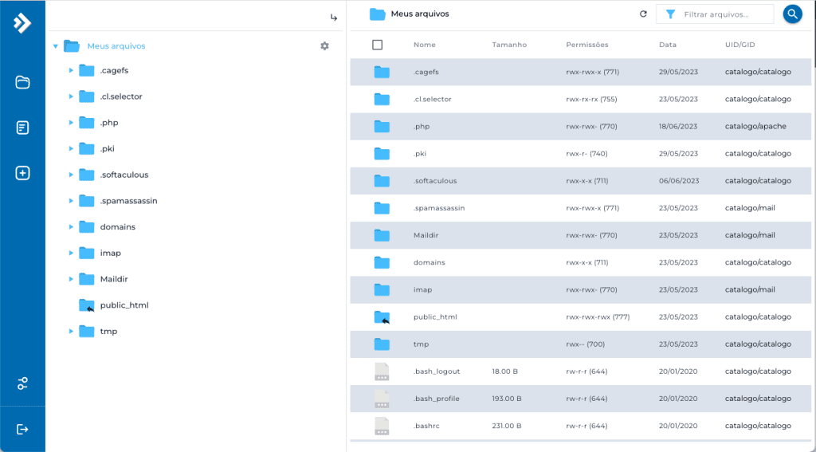Image resolution: width=816 pixels, height=452 pixels.
Task: Expand the domains tree folder
Action: (x=71, y=227)
